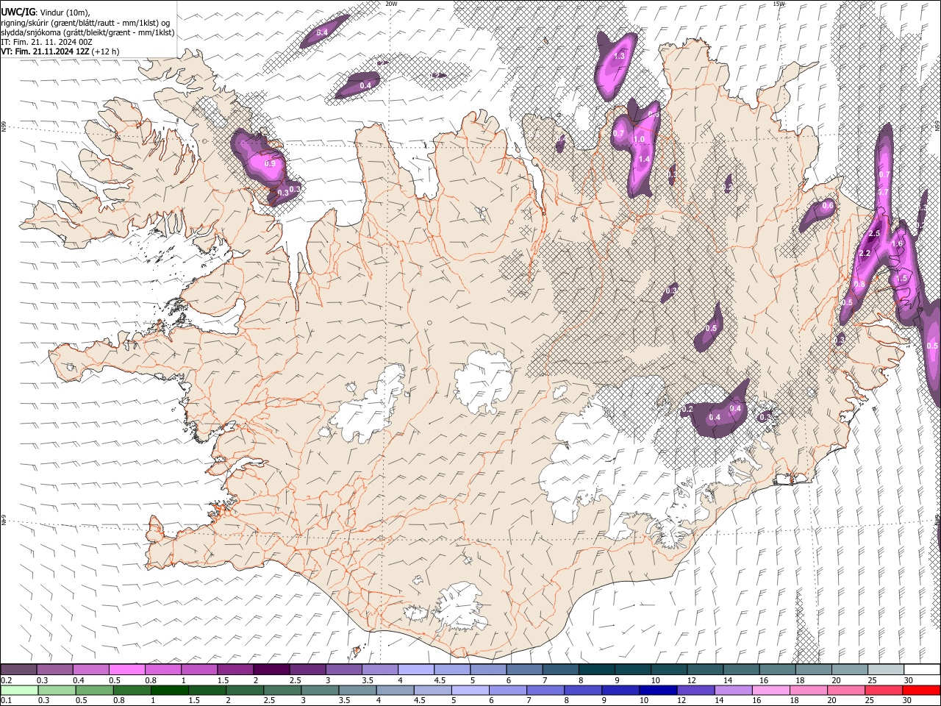Click the '0.9' precipitation value in the Westfjords
Screen dimensions: 941x706
point(270,163)
